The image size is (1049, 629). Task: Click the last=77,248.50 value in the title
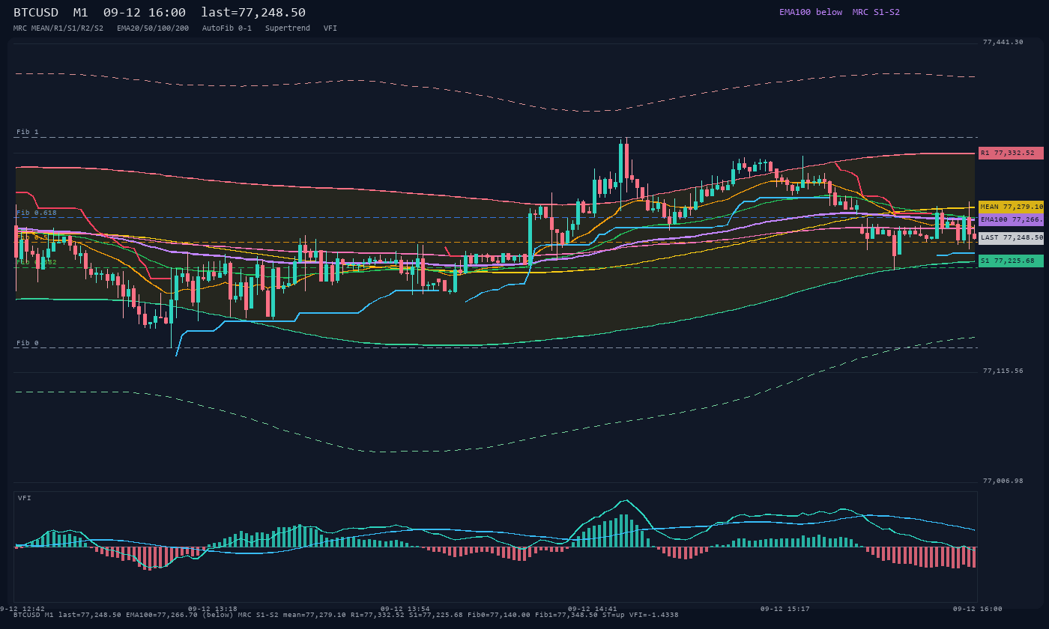click(253, 13)
